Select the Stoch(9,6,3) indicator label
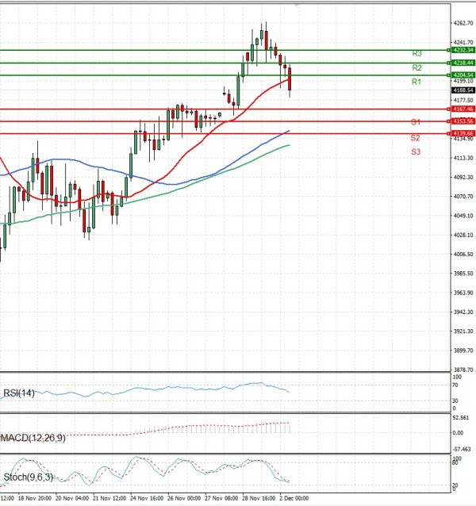This screenshot has width=476, height=506. [25, 477]
